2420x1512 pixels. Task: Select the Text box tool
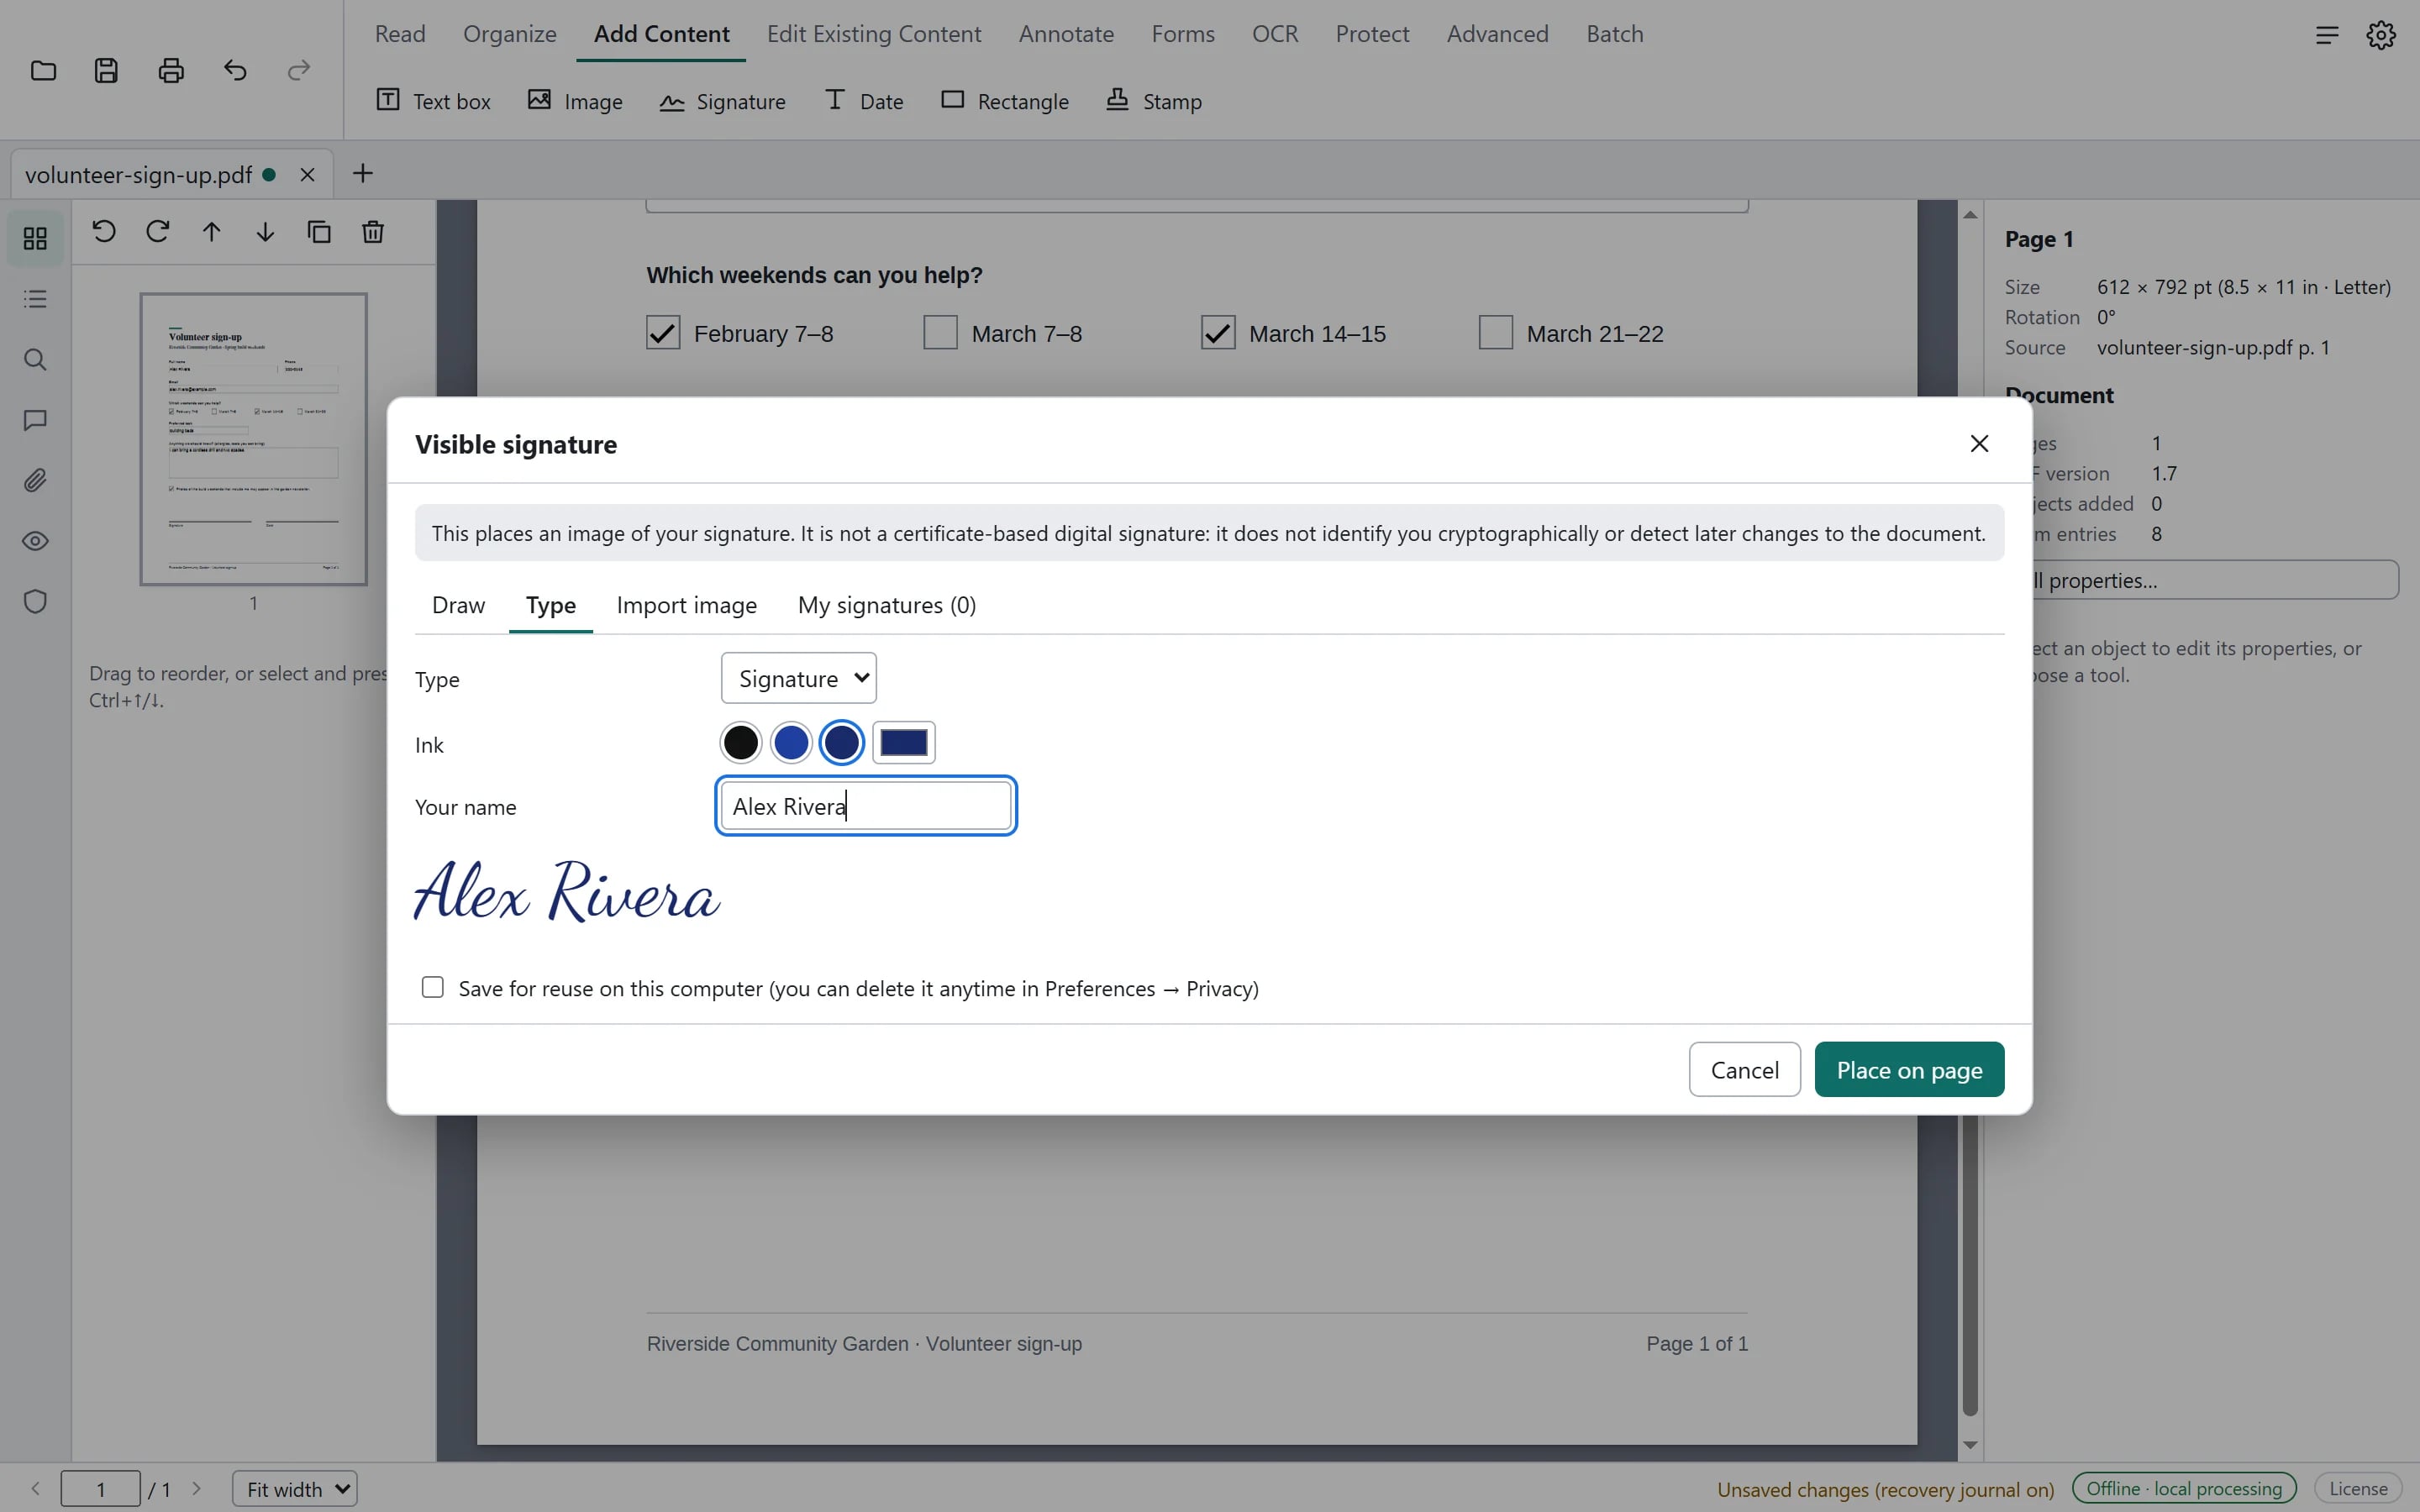[434, 101]
